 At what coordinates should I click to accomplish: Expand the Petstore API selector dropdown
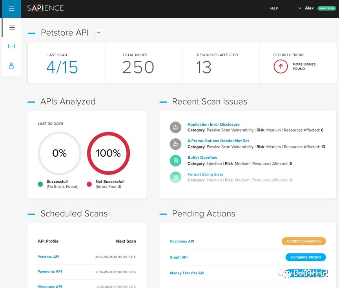point(98,33)
